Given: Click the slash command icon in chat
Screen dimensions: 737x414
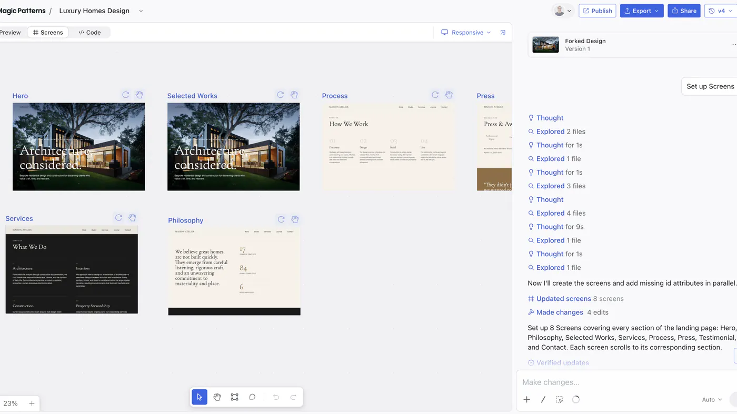Looking at the screenshot, I should [543, 399].
